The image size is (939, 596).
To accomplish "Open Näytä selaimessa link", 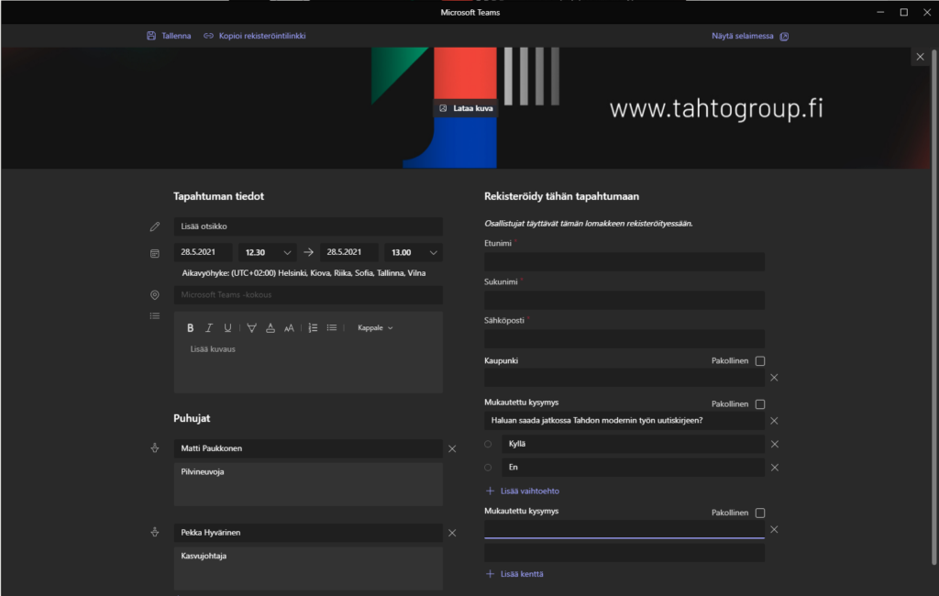I will [x=750, y=36].
